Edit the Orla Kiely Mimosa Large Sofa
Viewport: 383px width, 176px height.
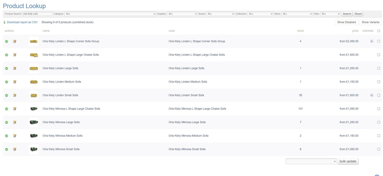(15, 122)
